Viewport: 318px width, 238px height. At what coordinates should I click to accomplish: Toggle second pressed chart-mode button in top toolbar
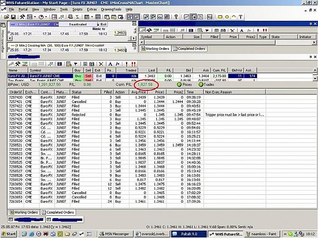[x=137, y=17]
